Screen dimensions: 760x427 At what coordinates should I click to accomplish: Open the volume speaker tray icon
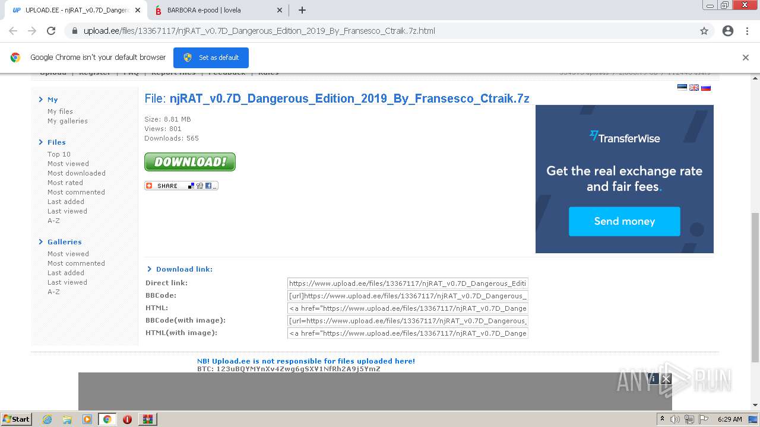pyautogui.click(x=675, y=419)
